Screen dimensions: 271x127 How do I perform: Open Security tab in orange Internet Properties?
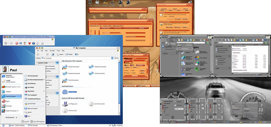click(170, 10)
